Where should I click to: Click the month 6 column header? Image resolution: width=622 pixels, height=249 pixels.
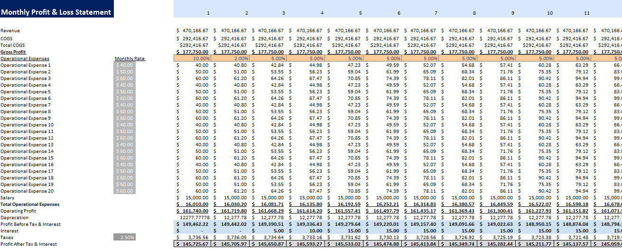(399, 13)
